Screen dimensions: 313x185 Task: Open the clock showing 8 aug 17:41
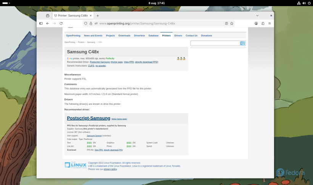pos(156,3)
